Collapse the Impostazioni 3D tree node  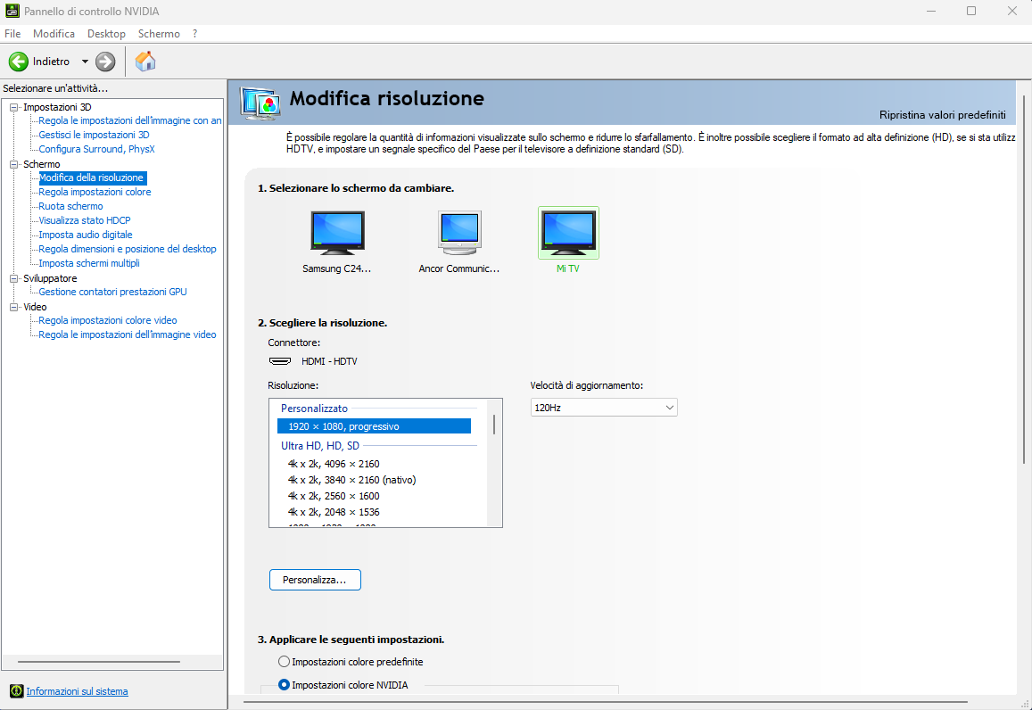coord(13,107)
